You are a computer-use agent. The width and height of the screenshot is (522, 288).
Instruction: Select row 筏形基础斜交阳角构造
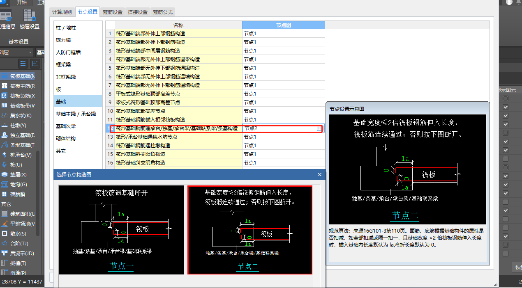[x=178, y=154]
